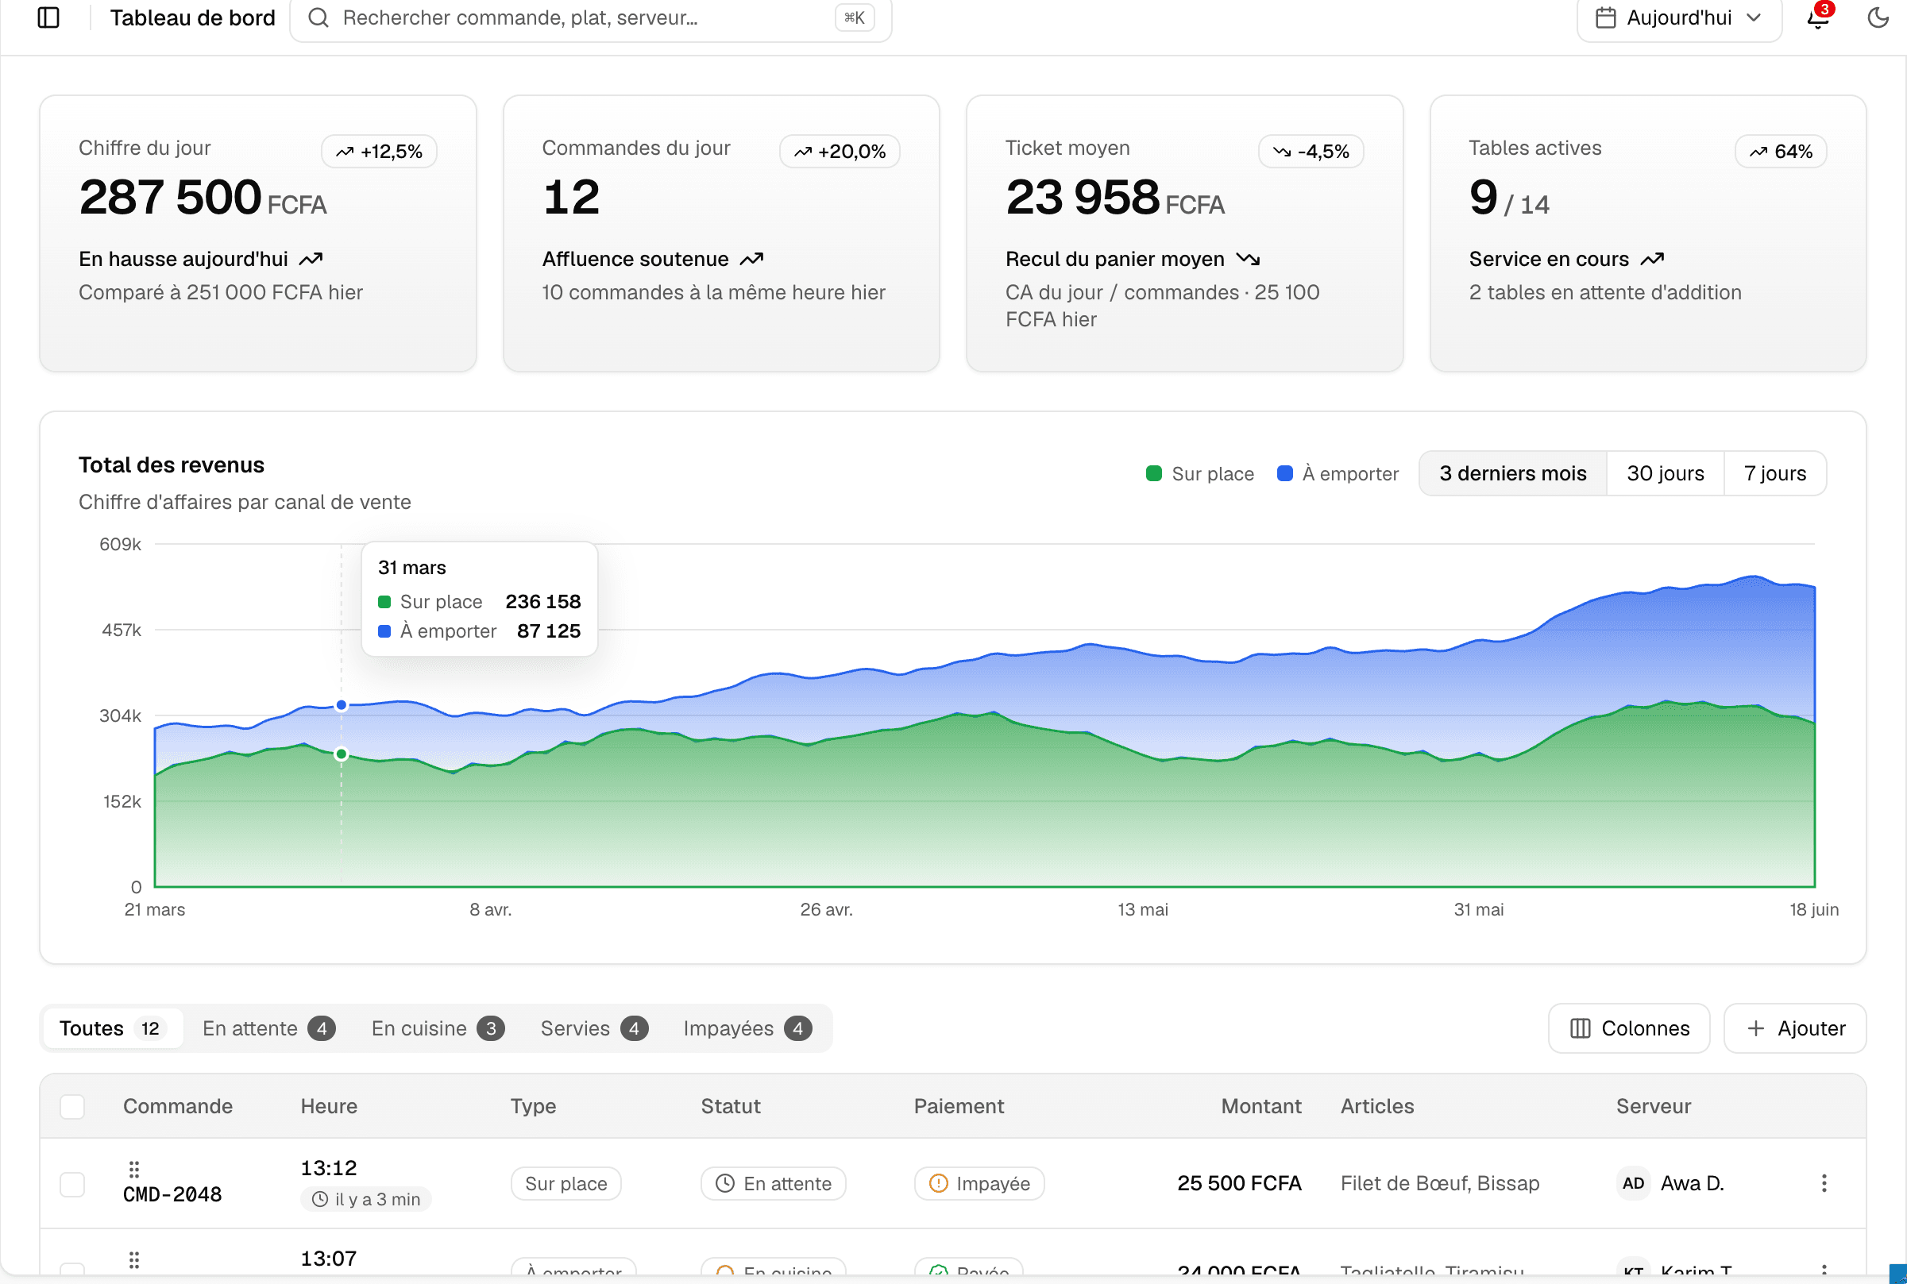Image resolution: width=1907 pixels, height=1284 pixels.
Task: Open the Colonnes column selector
Action: coord(1628,1028)
